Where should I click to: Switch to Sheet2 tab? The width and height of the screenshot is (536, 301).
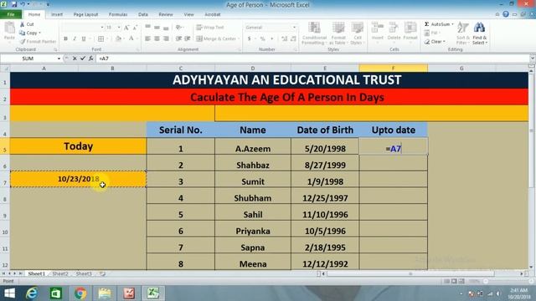point(60,273)
